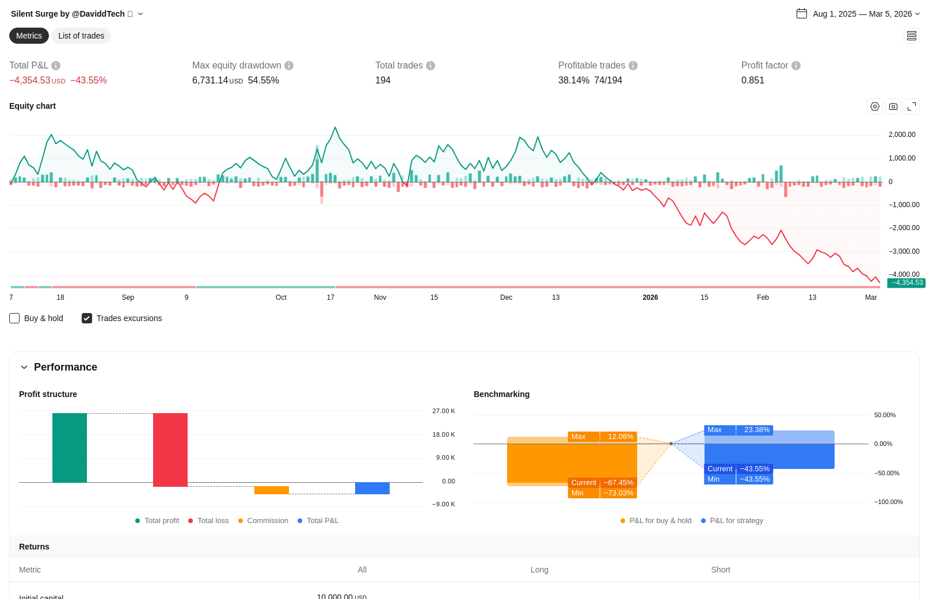This screenshot has height=599, width=929.
Task: Uncheck the Trades excursions checkbox
Action: [x=87, y=318]
